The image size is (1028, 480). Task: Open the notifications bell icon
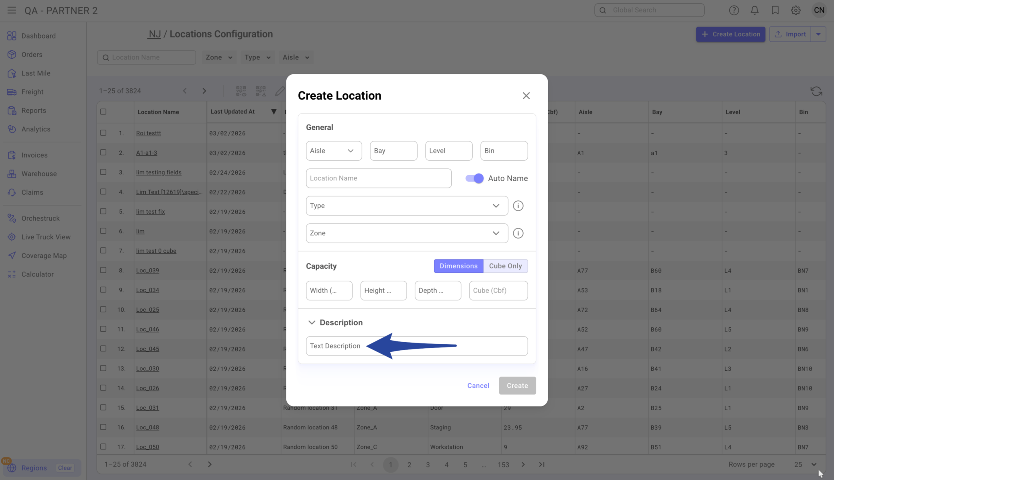pyautogui.click(x=755, y=10)
